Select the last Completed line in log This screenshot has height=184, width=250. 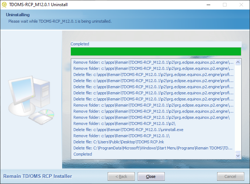tap(83, 154)
